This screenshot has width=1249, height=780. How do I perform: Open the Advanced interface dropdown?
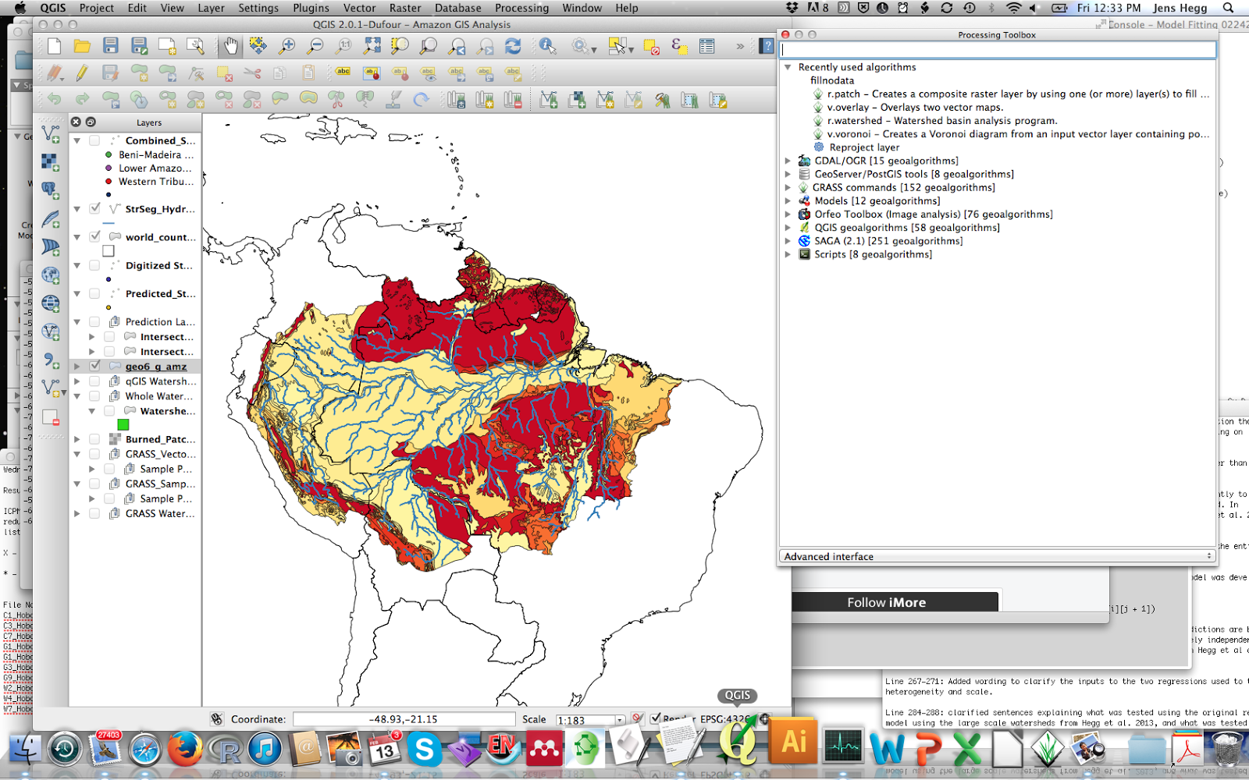(x=998, y=556)
